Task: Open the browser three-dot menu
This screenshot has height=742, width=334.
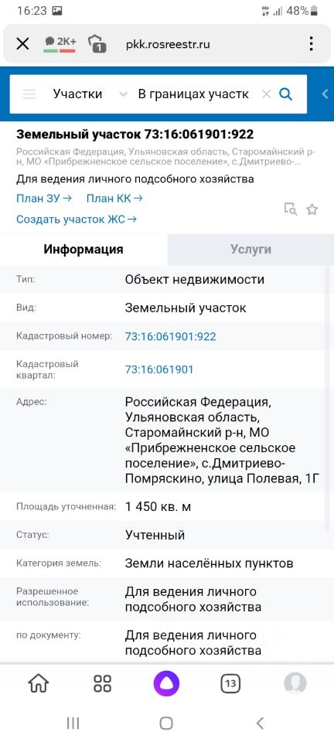Action: pyautogui.click(x=311, y=44)
